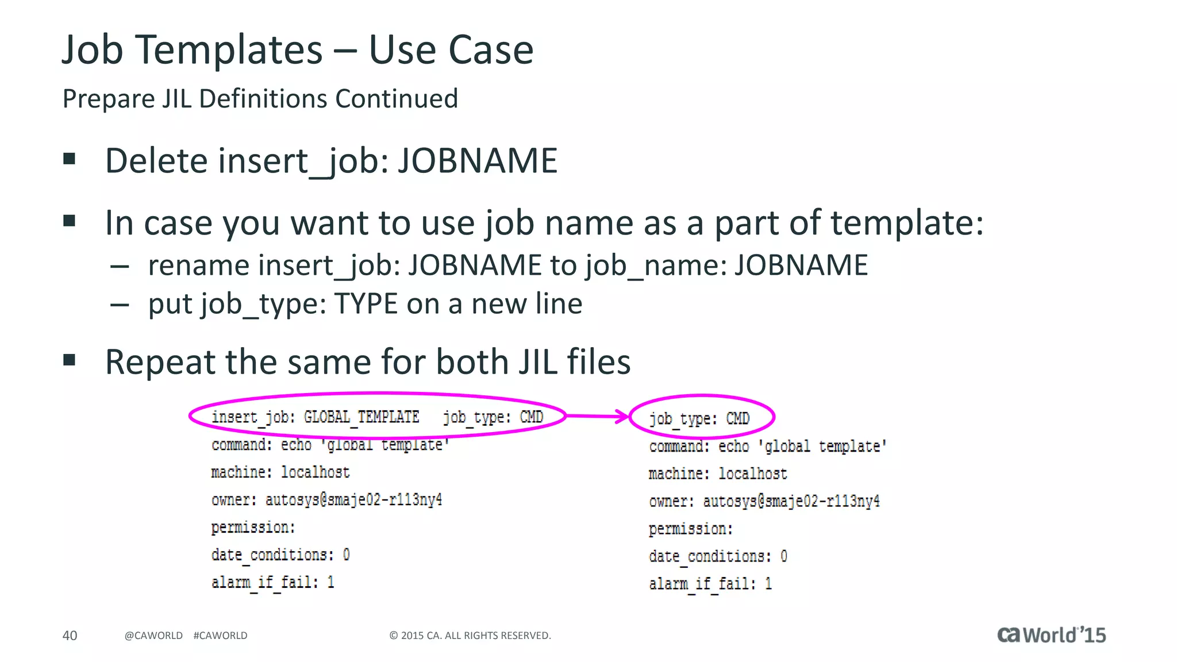Click 'date_conditions: 0' in right code block

pyautogui.click(x=718, y=557)
